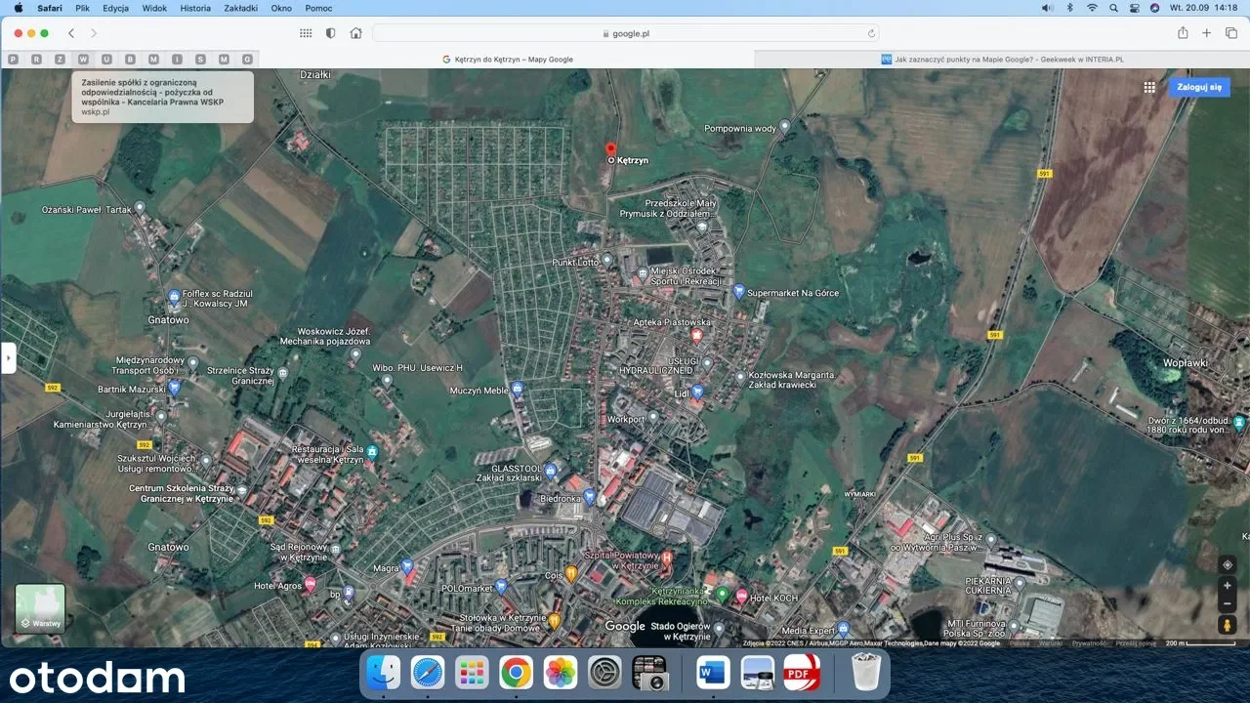This screenshot has width=1250, height=703.
Task: Toggle the Warstwy map layer thumbnail
Action: coord(40,607)
